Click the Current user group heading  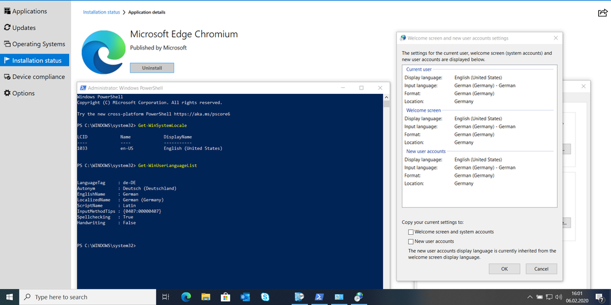pyautogui.click(x=419, y=69)
